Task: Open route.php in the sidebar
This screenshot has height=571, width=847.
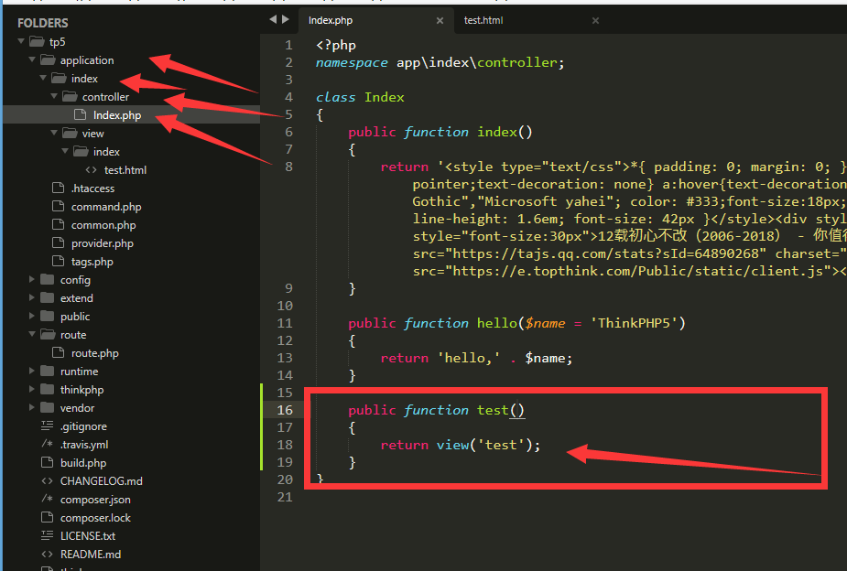Action: (x=95, y=353)
